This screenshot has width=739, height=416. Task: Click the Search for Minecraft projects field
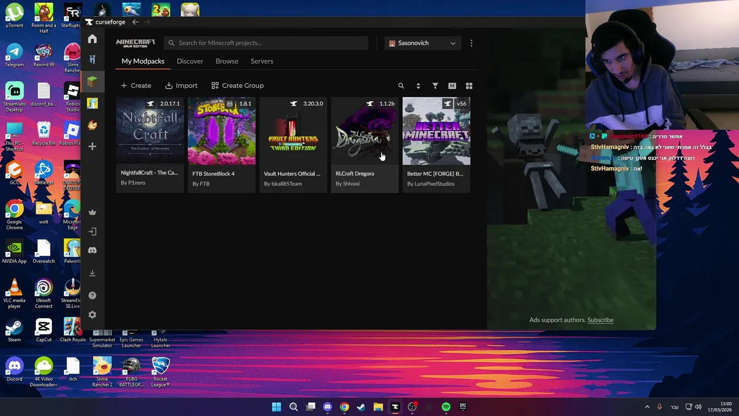pos(266,43)
